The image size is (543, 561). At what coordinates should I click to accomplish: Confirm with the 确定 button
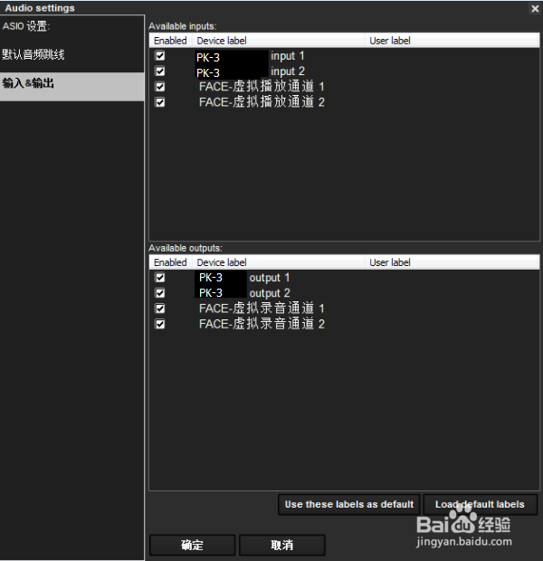192,545
